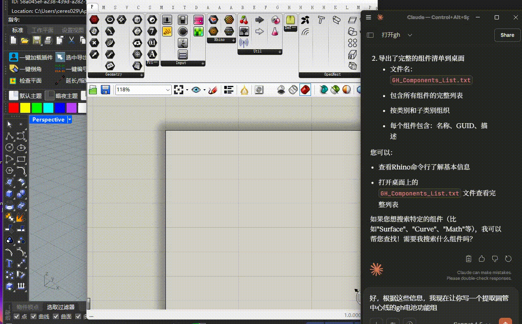Select the red shaded preview mode icon
The image size is (522, 324).
pos(305,90)
